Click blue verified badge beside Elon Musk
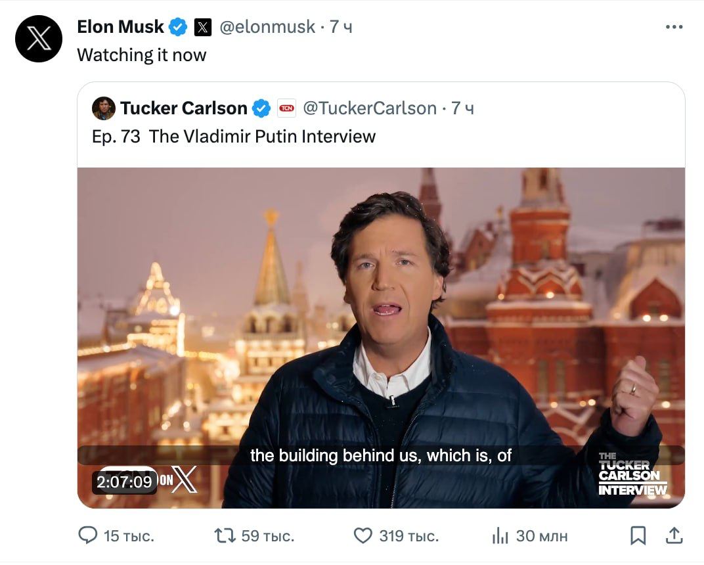The height and width of the screenshot is (565, 704). 178,27
